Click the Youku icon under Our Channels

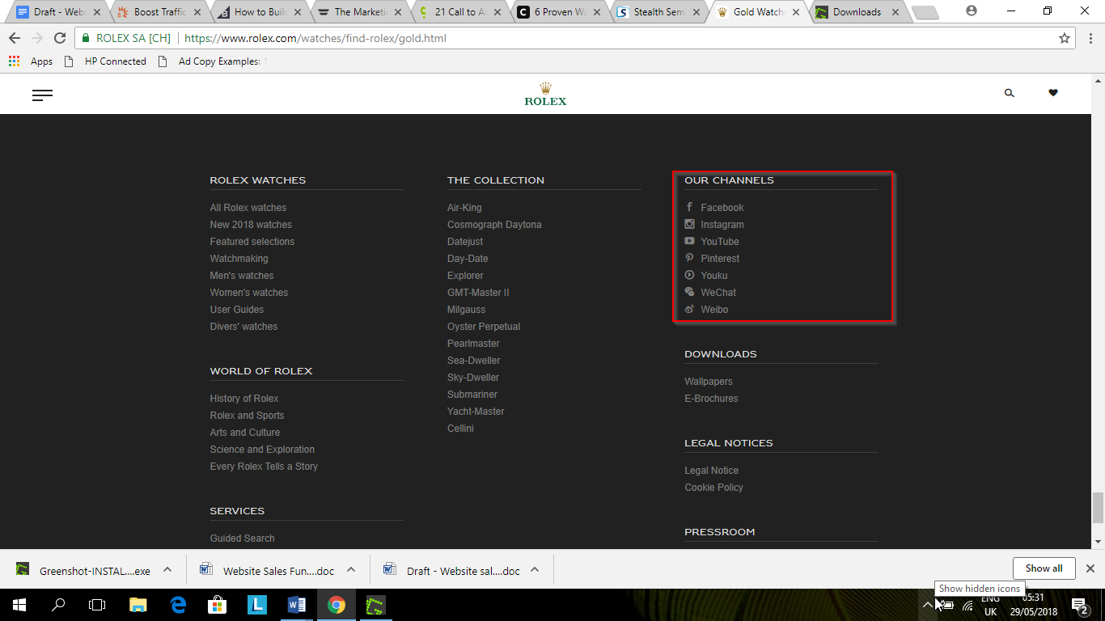[689, 276]
